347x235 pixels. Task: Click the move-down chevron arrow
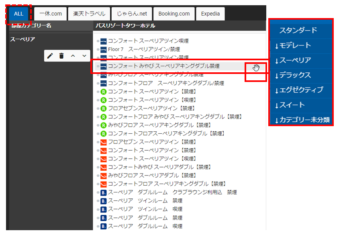click(x=84, y=56)
